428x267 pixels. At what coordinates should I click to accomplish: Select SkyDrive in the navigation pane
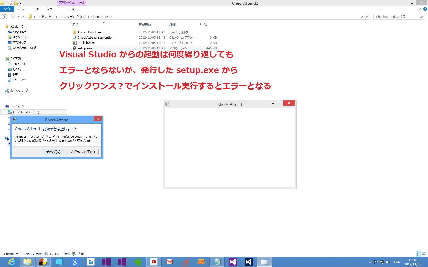coord(20,32)
